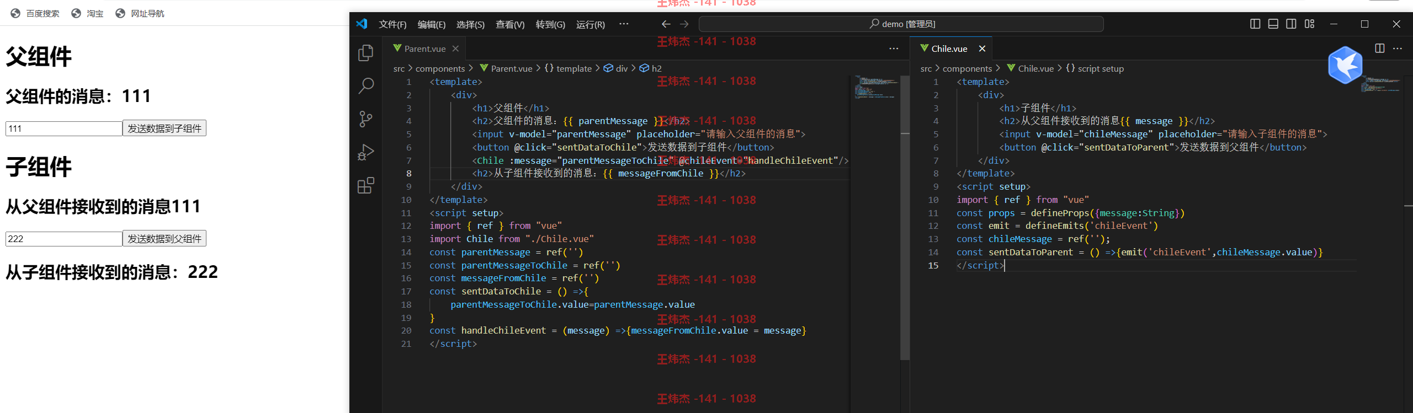Image resolution: width=1413 pixels, height=413 pixels.
Task: Click the Parent.vue minimap preview
Action: (x=876, y=88)
